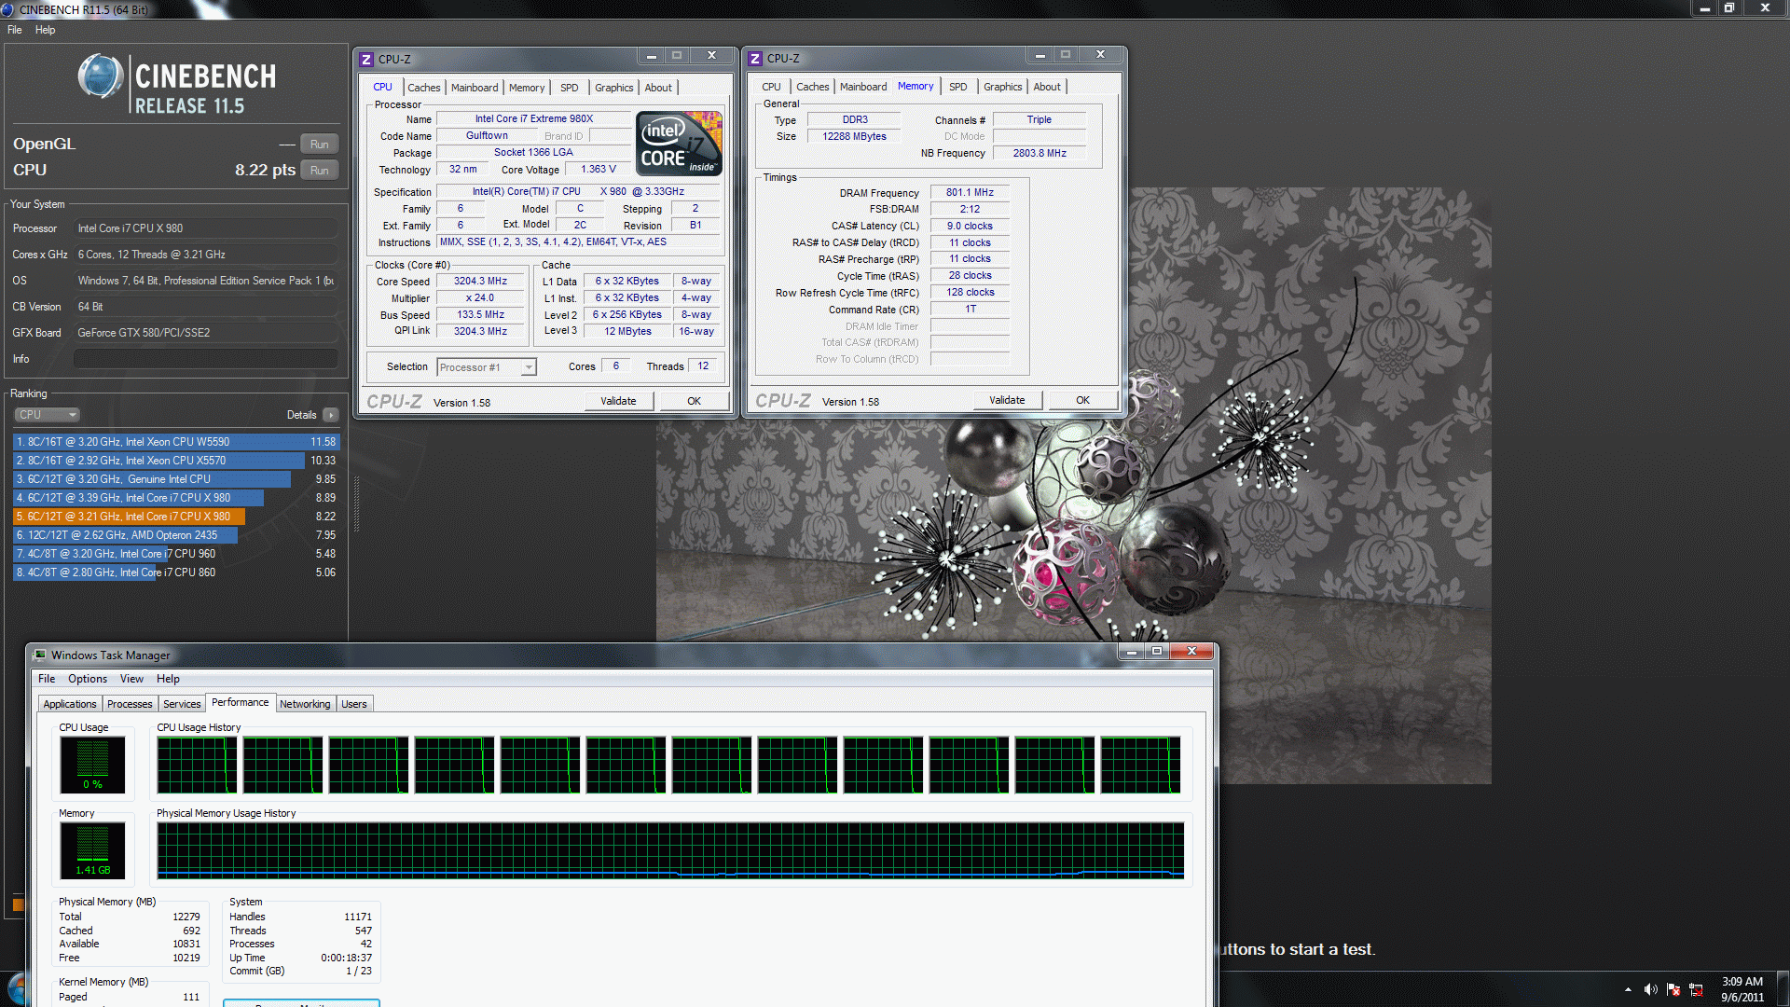Select ranking entry Intel Xeon CPU X5570
The image size is (1790, 1007).
[x=176, y=461]
